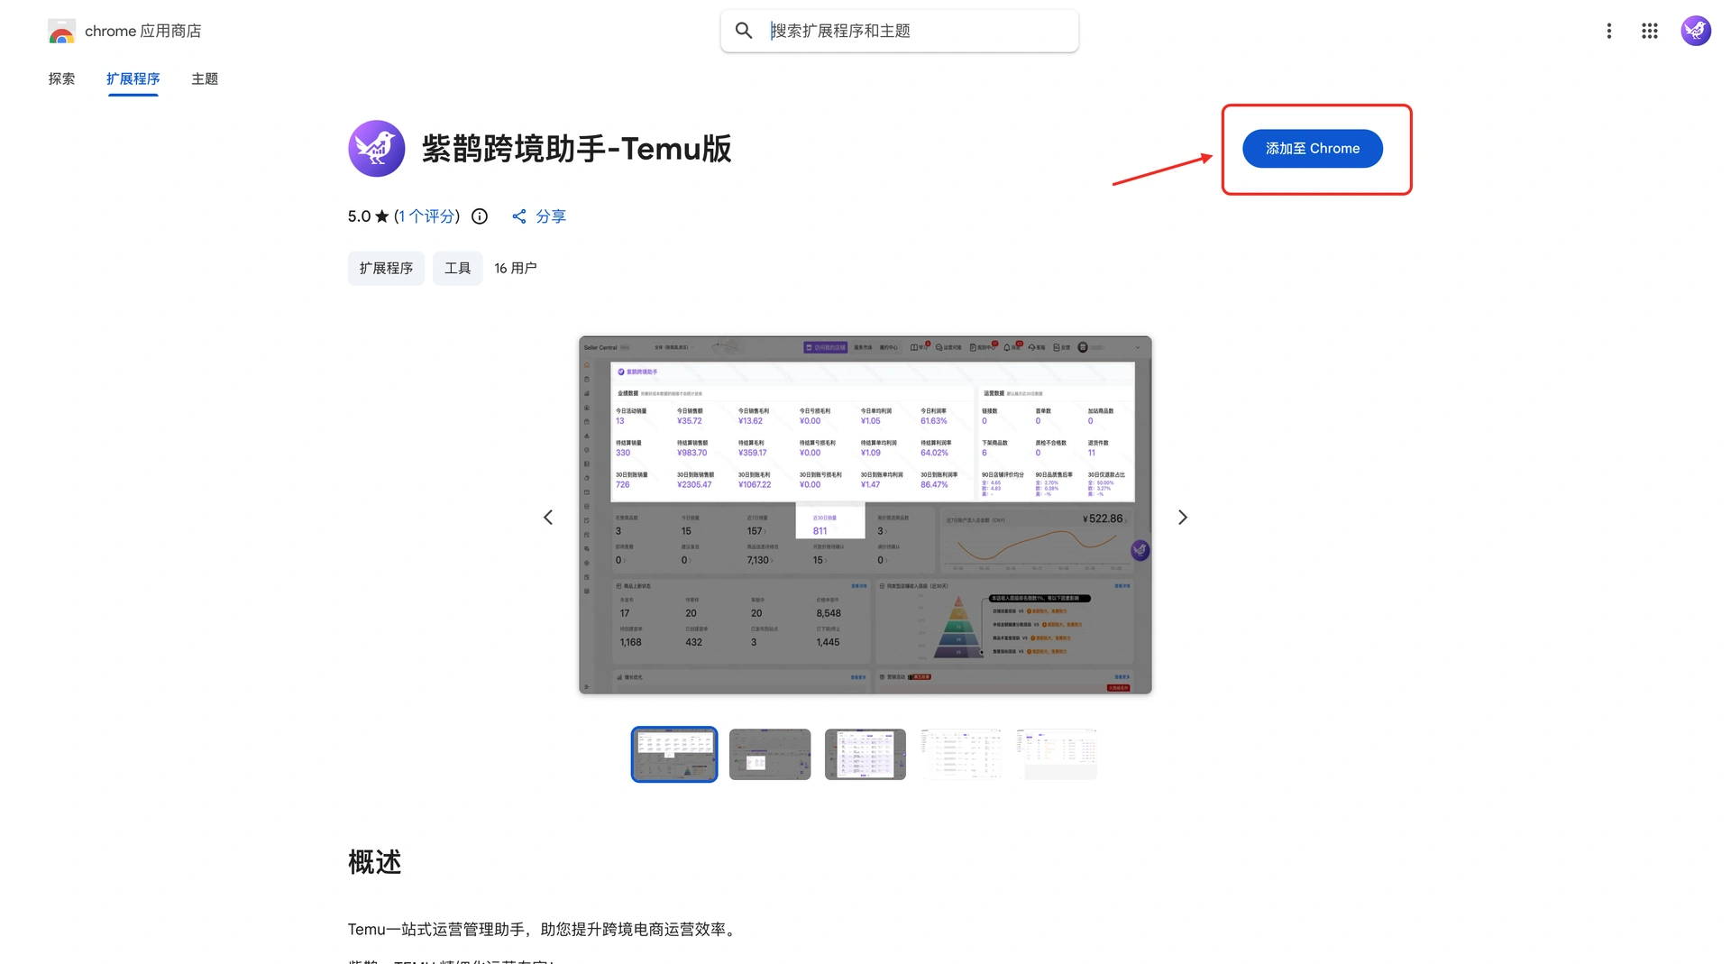Click the chrome 应用商店 title link
Image resolution: width=1731 pixels, height=964 pixels.
pos(142,32)
